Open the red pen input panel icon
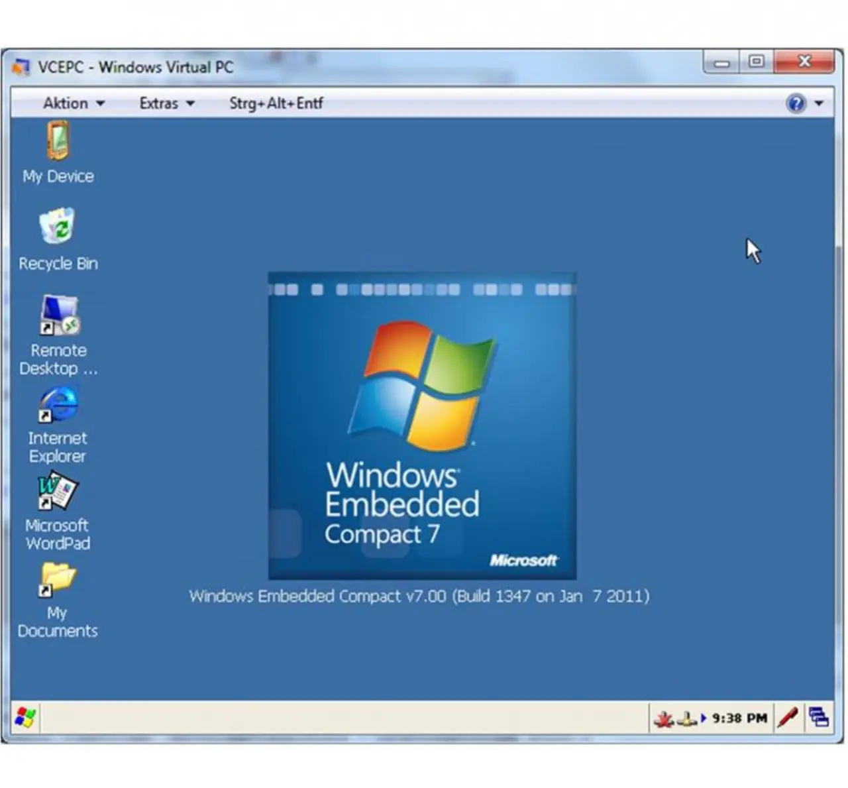Image resolution: width=848 pixels, height=788 pixels. [x=787, y=718]
